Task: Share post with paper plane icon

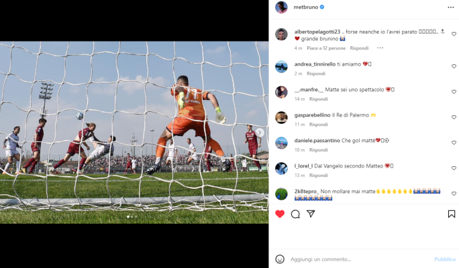Action: pyautogui.click(x=311, y=214)
